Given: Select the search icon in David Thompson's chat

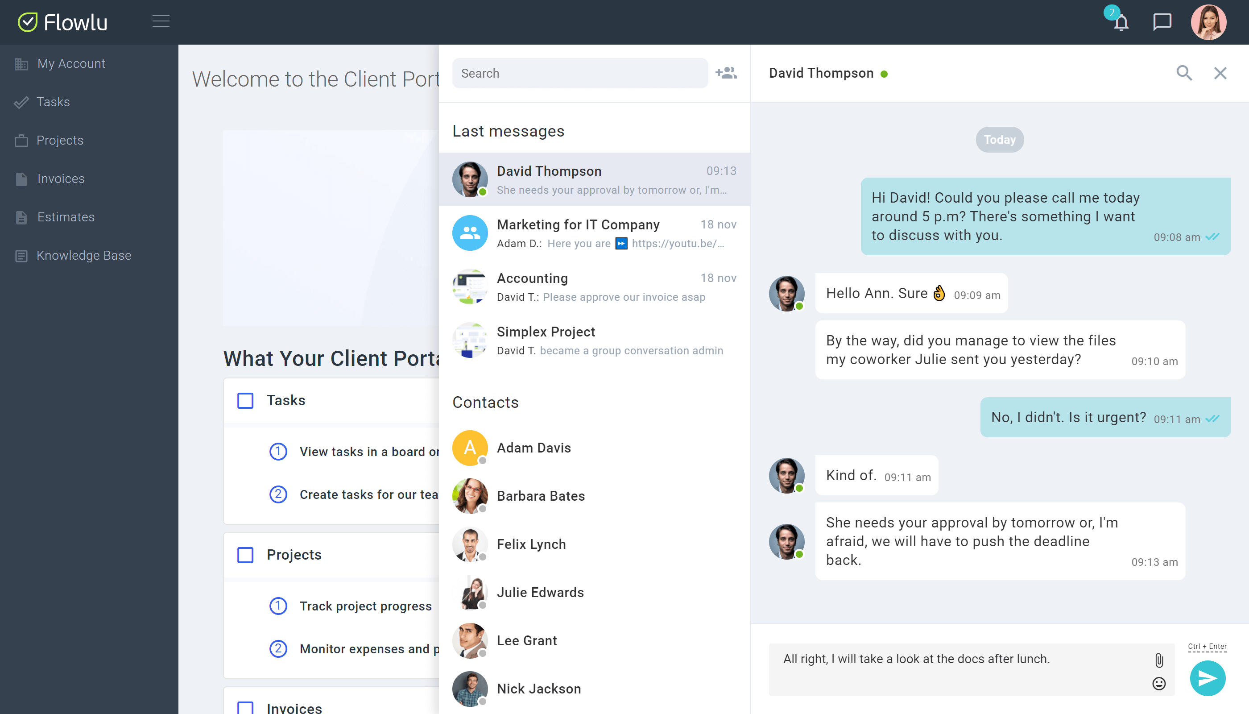Looking at the screenshot, I should tap(1185, 73).
